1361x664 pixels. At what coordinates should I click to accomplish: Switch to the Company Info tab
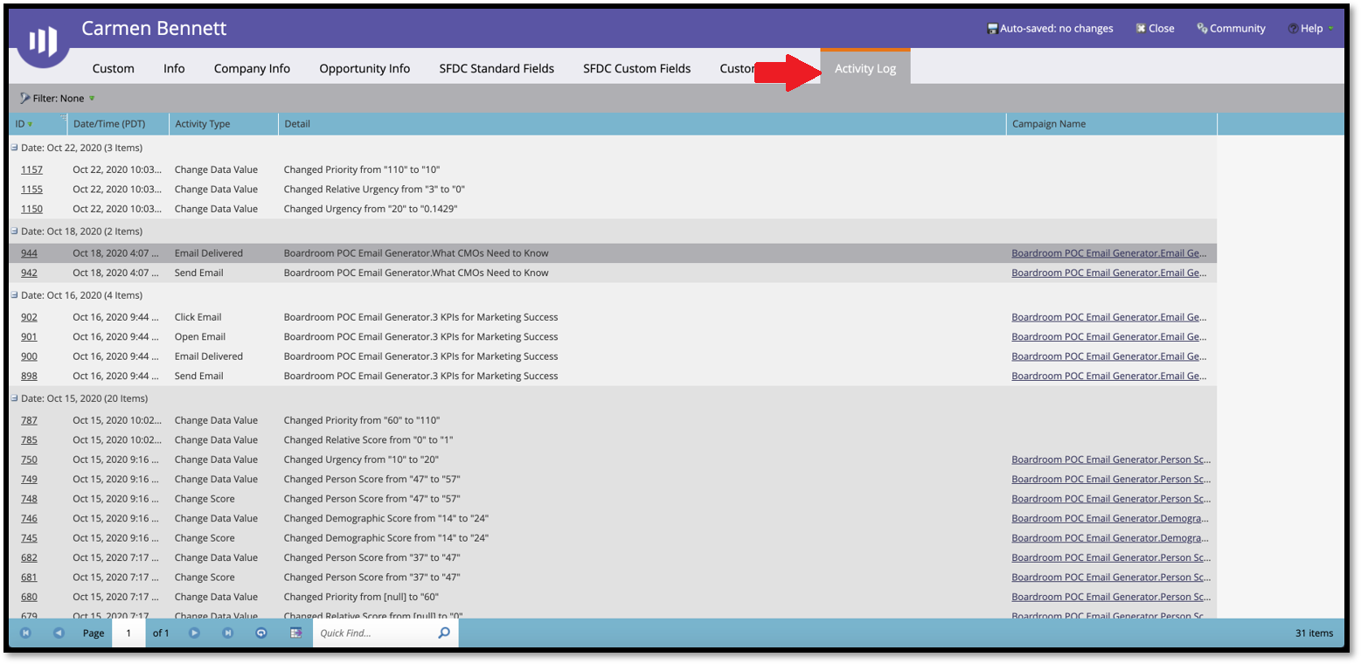[252, 68]
